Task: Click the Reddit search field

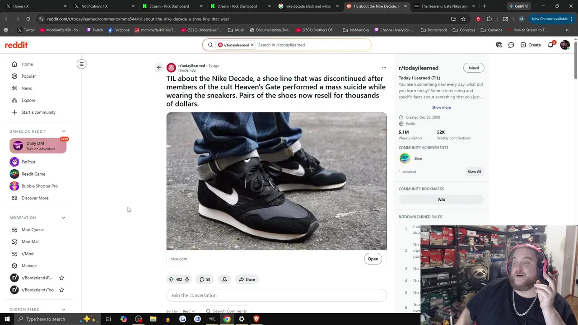Action: [x=312, y=45]
